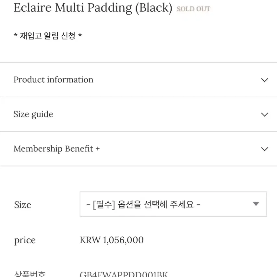The image size is (277, 277).
Task: Click the Size field label
Action: coord(23,205)
